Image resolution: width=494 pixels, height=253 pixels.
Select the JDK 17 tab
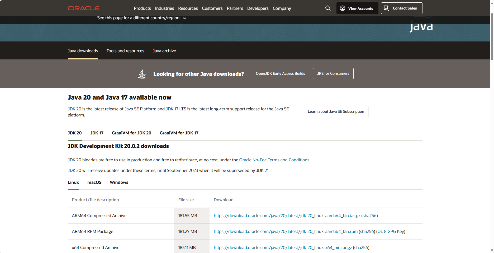pos(97,133)
